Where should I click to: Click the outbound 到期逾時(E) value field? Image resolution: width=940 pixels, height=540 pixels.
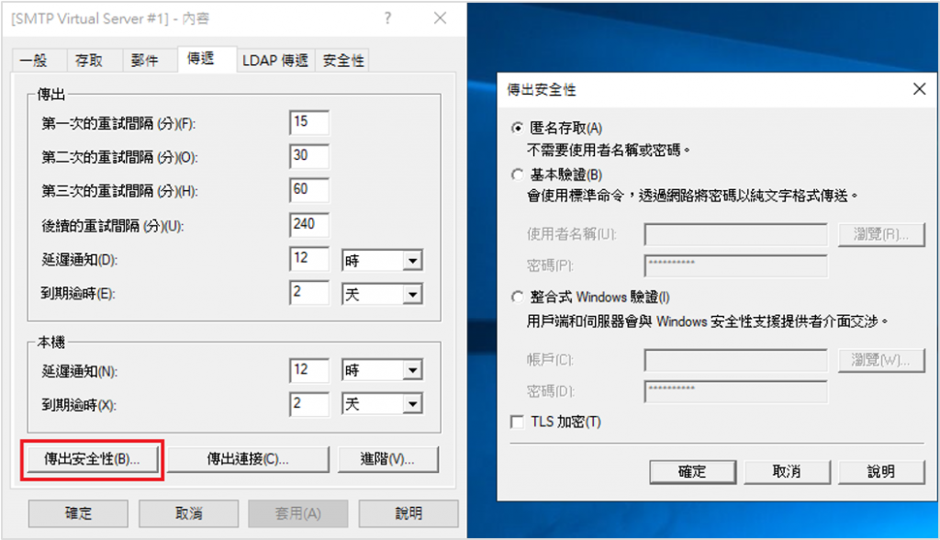(309, 292)
